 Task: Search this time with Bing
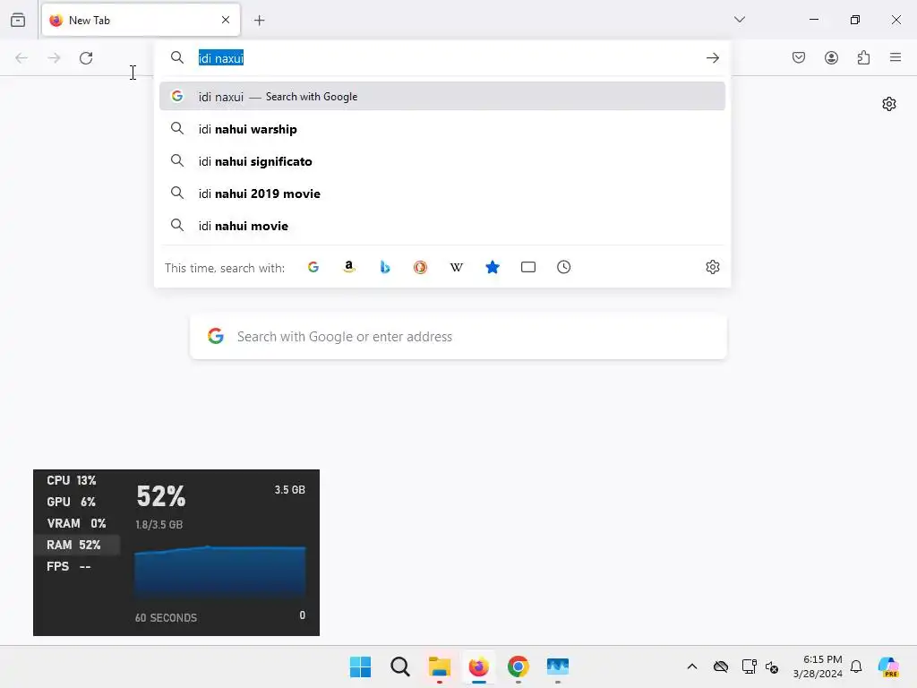(385, 267)
